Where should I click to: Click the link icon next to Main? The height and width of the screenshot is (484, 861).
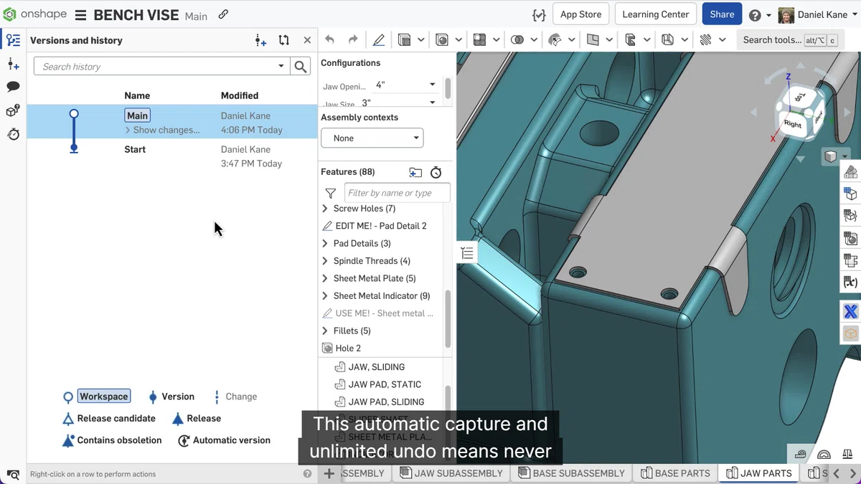pyautogui.click(x=223, y=14)
